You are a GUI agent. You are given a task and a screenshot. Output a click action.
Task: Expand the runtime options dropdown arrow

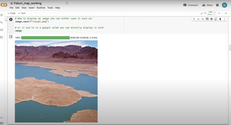[x=219, y=13]
